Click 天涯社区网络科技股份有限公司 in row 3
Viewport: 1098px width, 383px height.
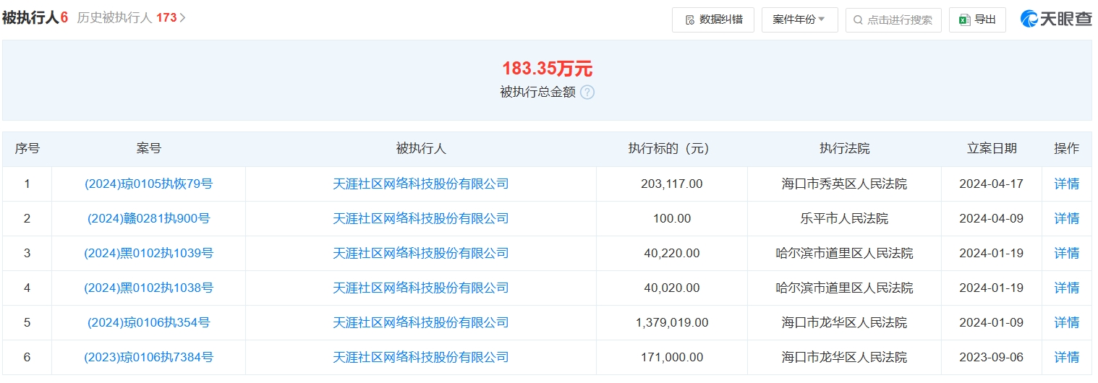[x=421, y=254]
